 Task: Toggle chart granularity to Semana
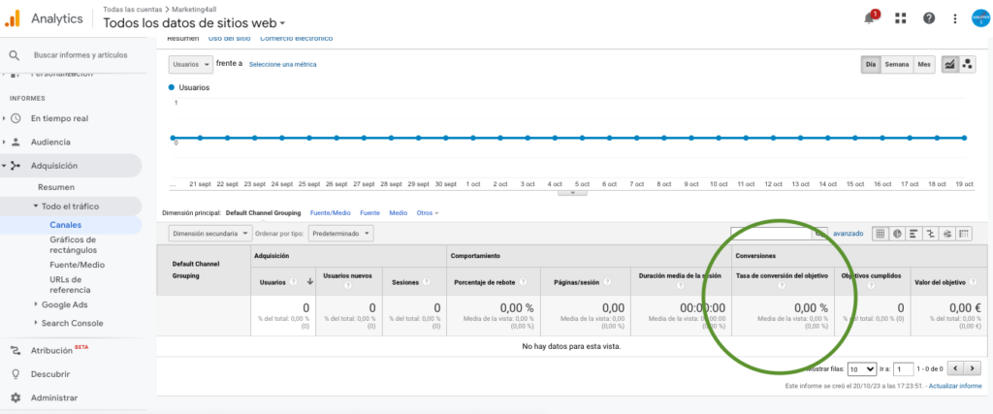tap(896, 64)
